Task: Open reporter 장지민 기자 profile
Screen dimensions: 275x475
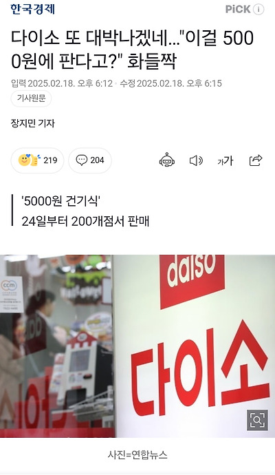Action: coord(33,123)
